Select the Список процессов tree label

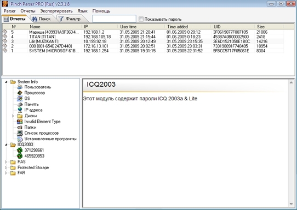pyautogui.click(x=42, y=133)
